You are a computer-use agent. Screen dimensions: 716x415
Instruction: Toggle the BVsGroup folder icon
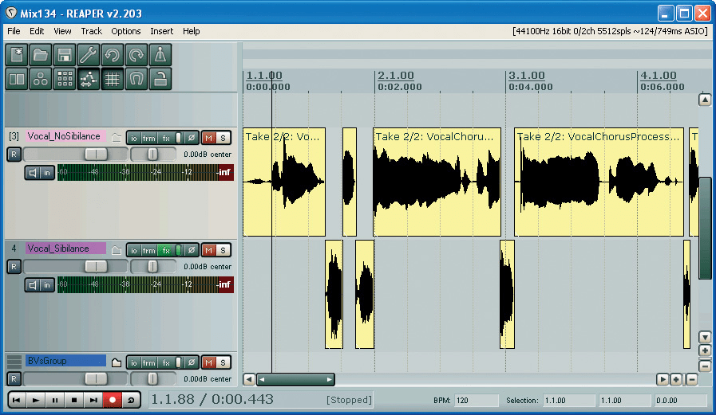tap(117, 362)
